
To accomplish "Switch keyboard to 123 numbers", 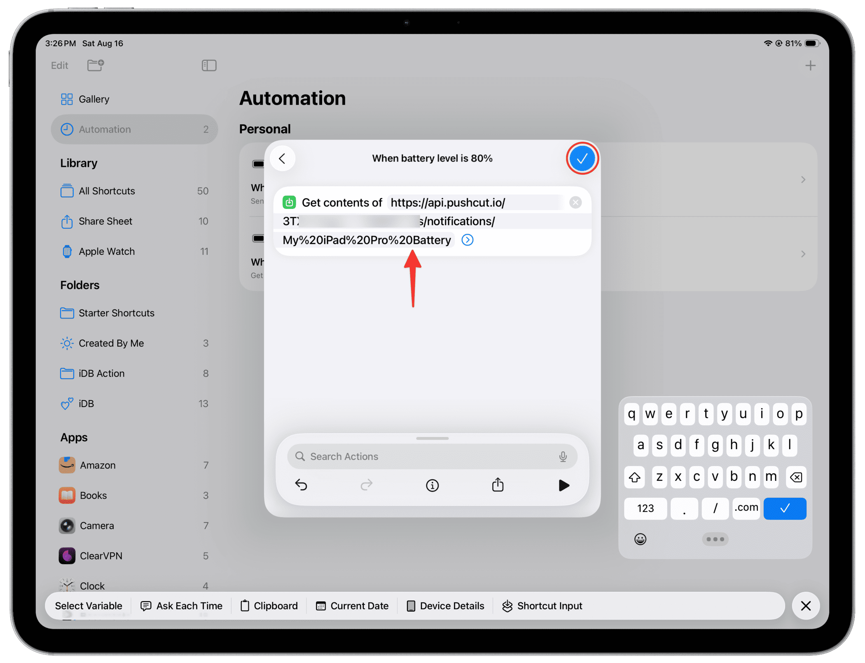I will tap(645, 508).
